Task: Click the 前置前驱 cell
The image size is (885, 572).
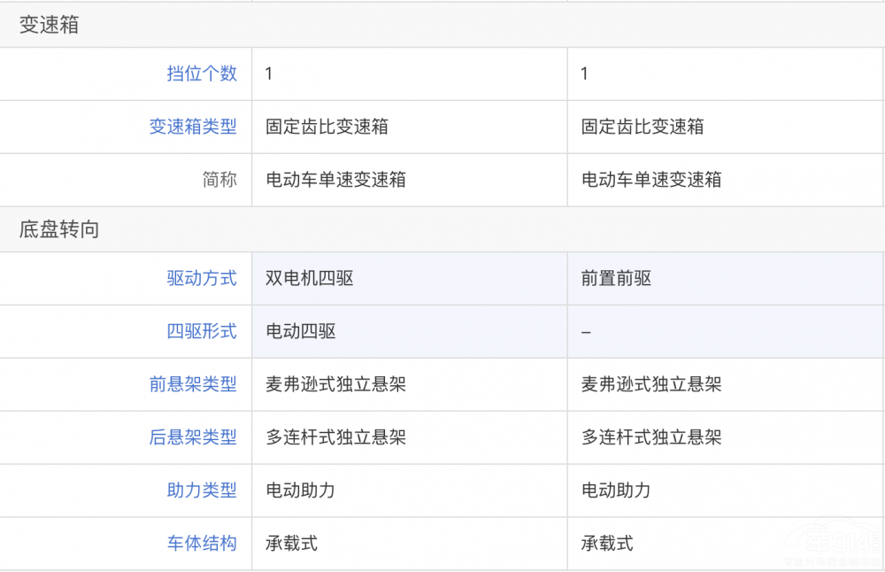Action: click(617, 278)
